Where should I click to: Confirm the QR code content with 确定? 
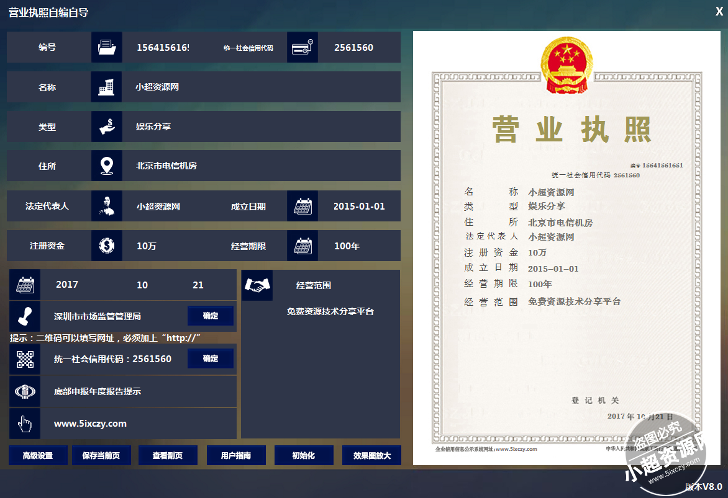pyautogui.click(x=211, y=358)
